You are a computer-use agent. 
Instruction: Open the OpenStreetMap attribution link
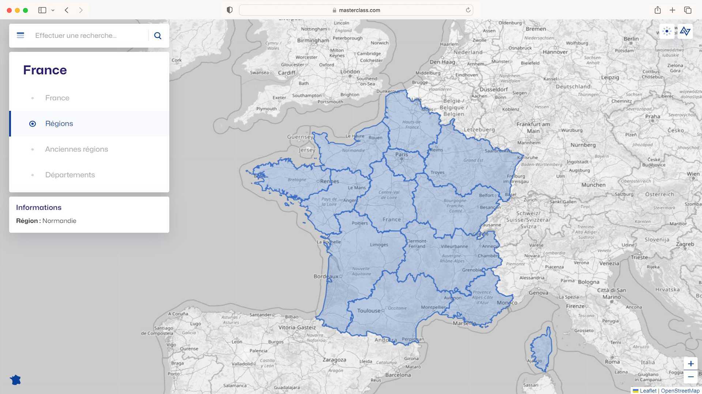click(x=680, y=391)
